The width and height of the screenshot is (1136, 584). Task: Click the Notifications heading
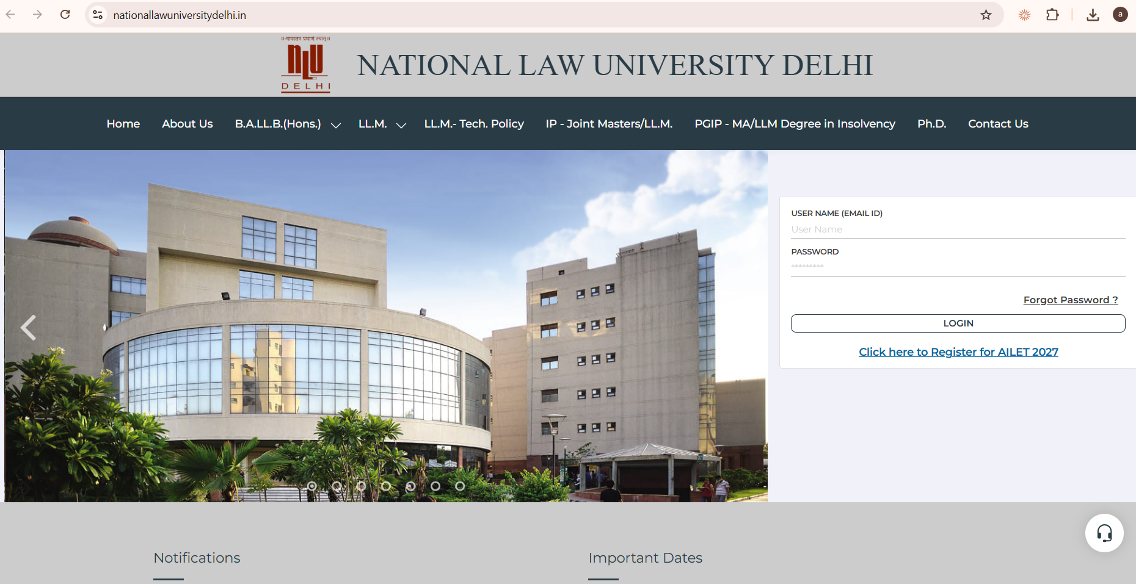197,558
